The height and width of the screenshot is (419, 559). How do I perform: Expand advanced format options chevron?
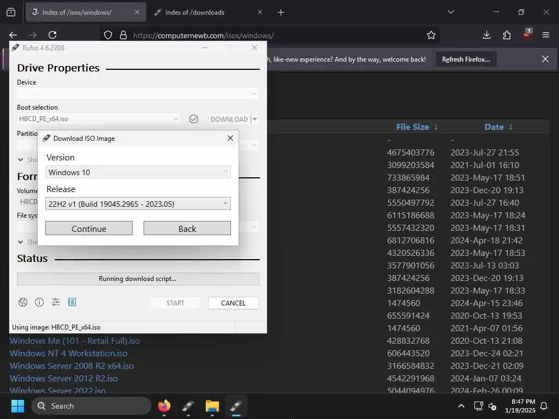coord(20,242)
